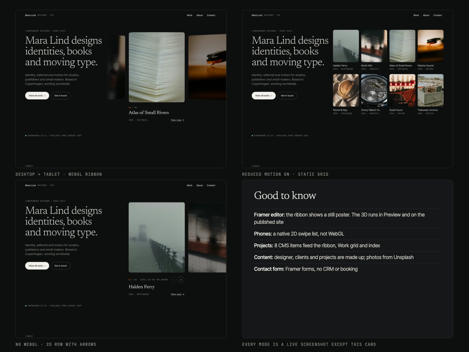Screen dimensions: 469x352
Task: Open Contact in static grid panel
Action: pos(438,15)
